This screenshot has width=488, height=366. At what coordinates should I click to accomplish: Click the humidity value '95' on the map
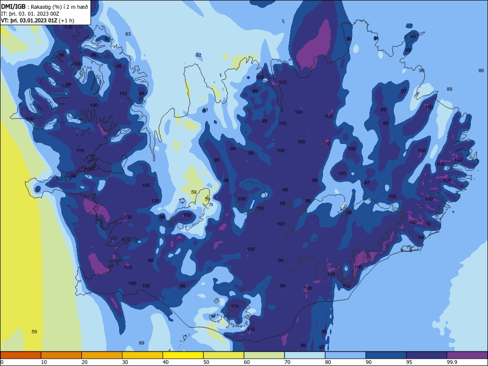pyautogui.click(x=408, y=50)
